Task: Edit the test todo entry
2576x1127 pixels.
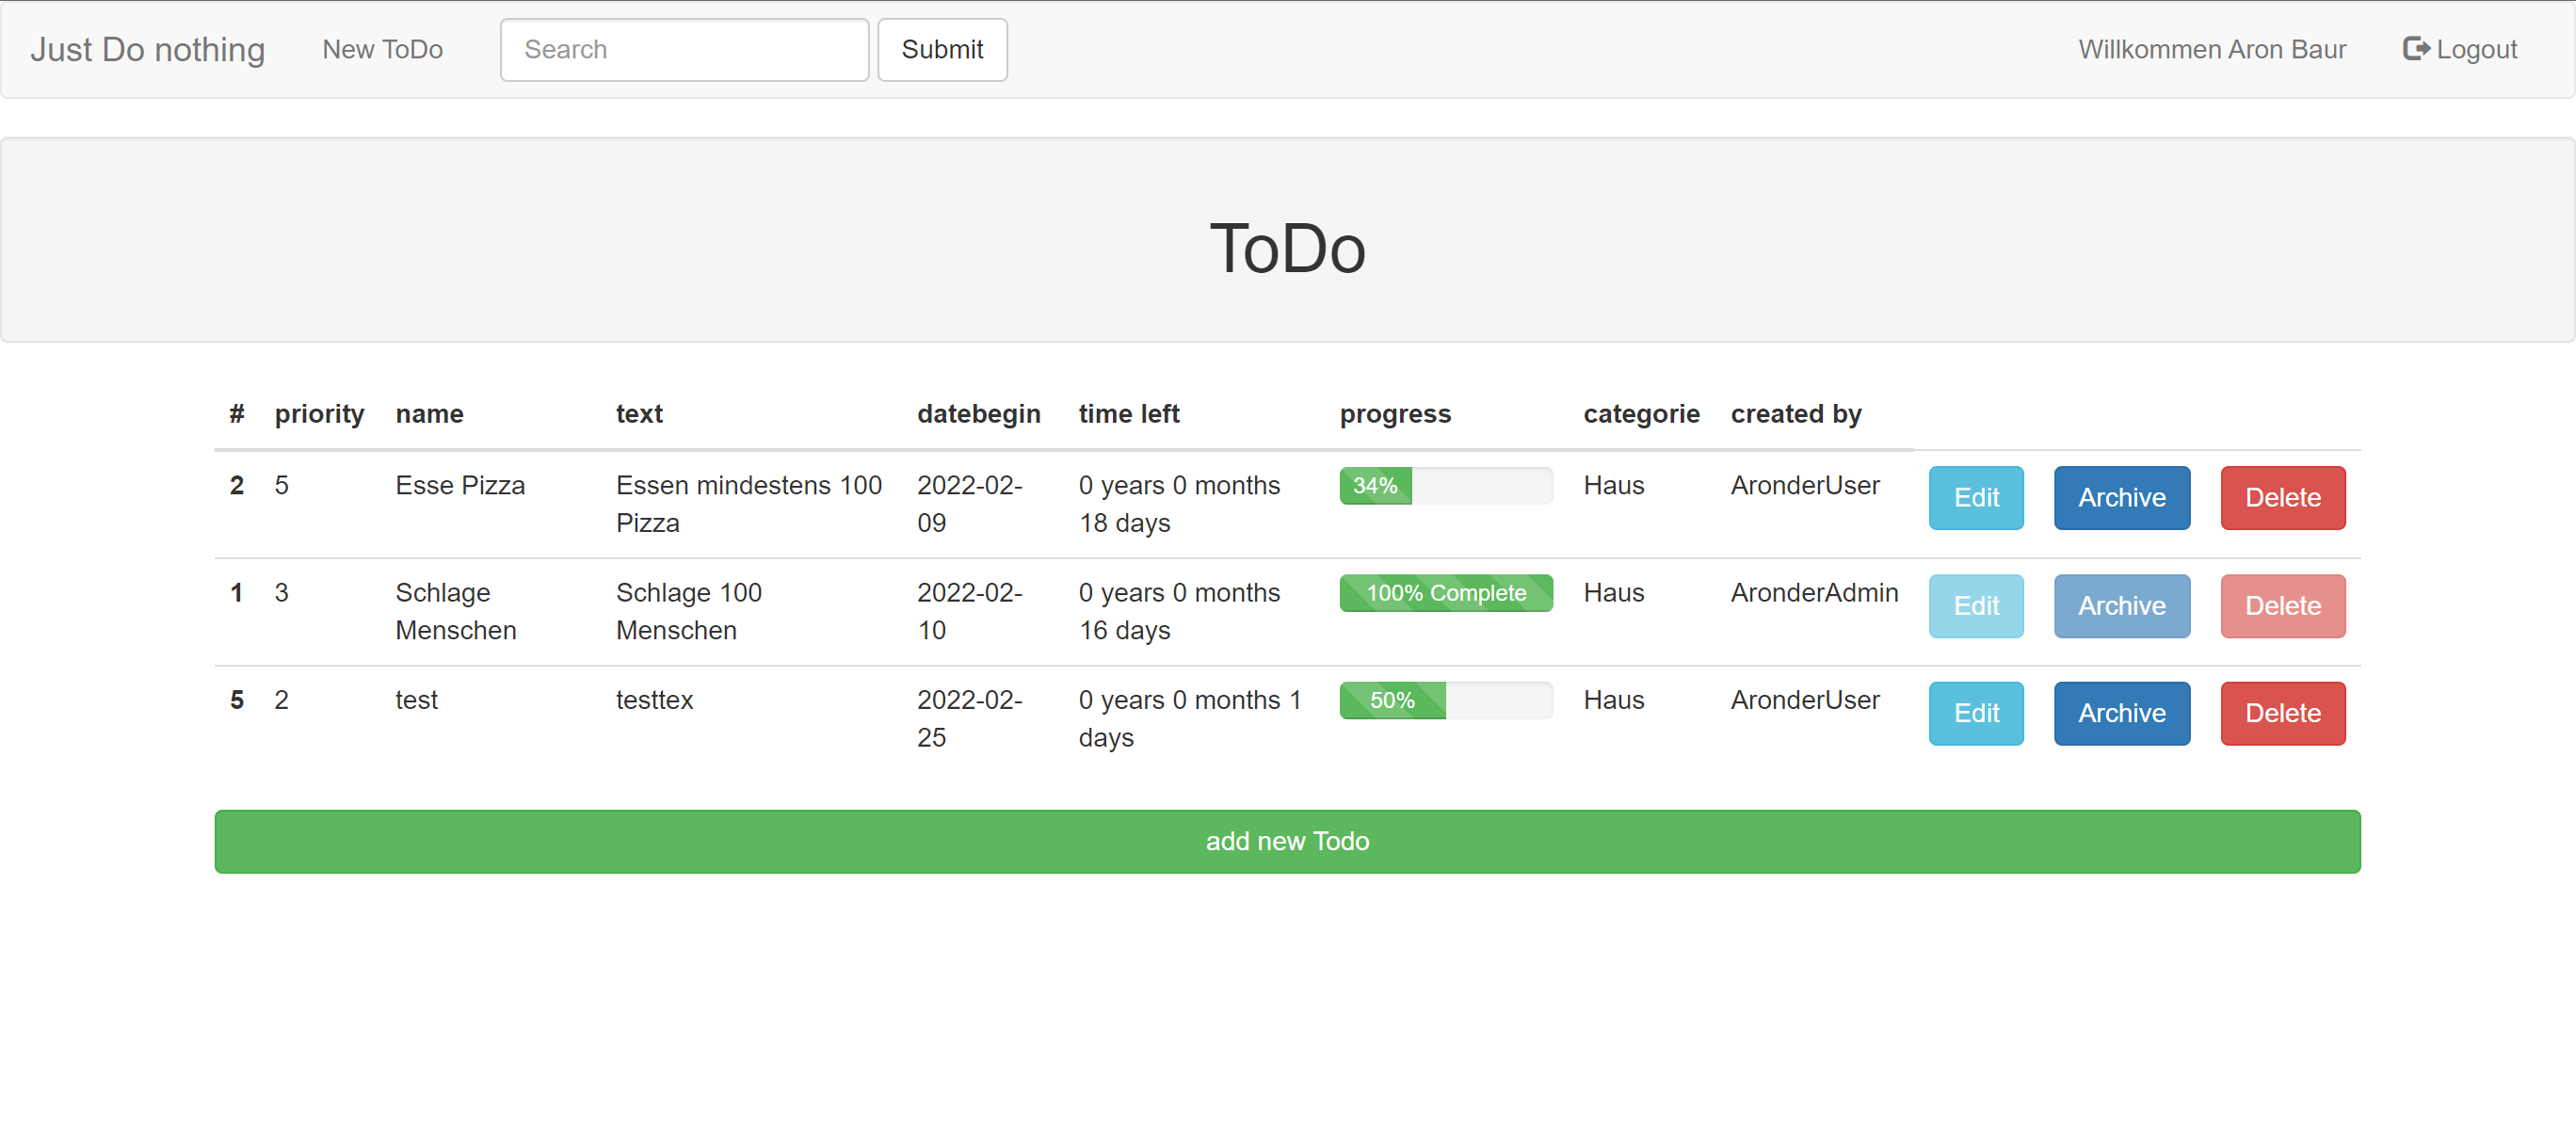Action: (1975, 713)
